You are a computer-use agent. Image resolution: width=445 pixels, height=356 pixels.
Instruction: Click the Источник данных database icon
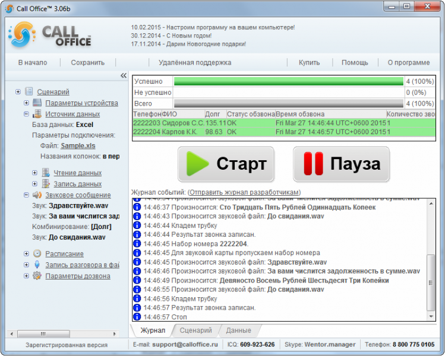click(37, 114)
